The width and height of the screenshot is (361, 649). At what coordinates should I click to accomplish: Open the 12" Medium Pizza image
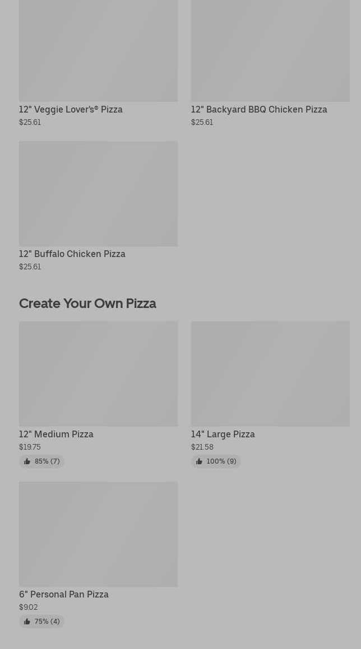(98, 373)
